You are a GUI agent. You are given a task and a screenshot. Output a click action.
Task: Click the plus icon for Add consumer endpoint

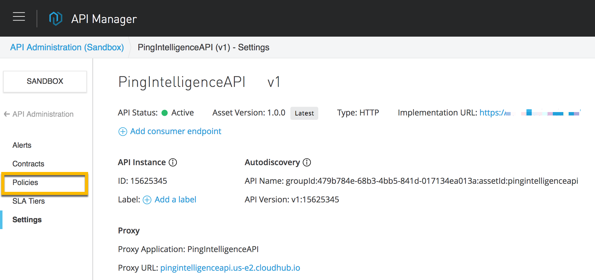(x=123, y=132)
